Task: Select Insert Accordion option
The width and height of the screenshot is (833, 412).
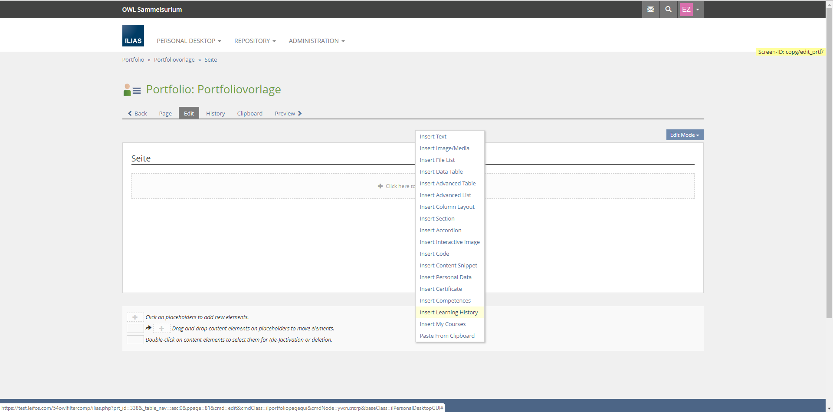Action: click(x=440, y=231)
